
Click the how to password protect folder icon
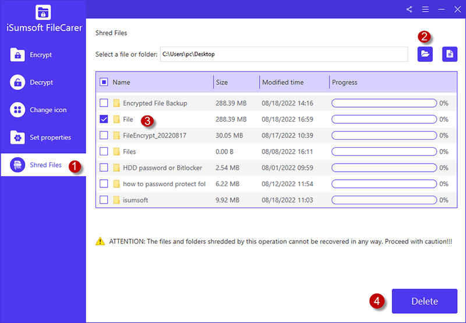(x=116, y=184)
